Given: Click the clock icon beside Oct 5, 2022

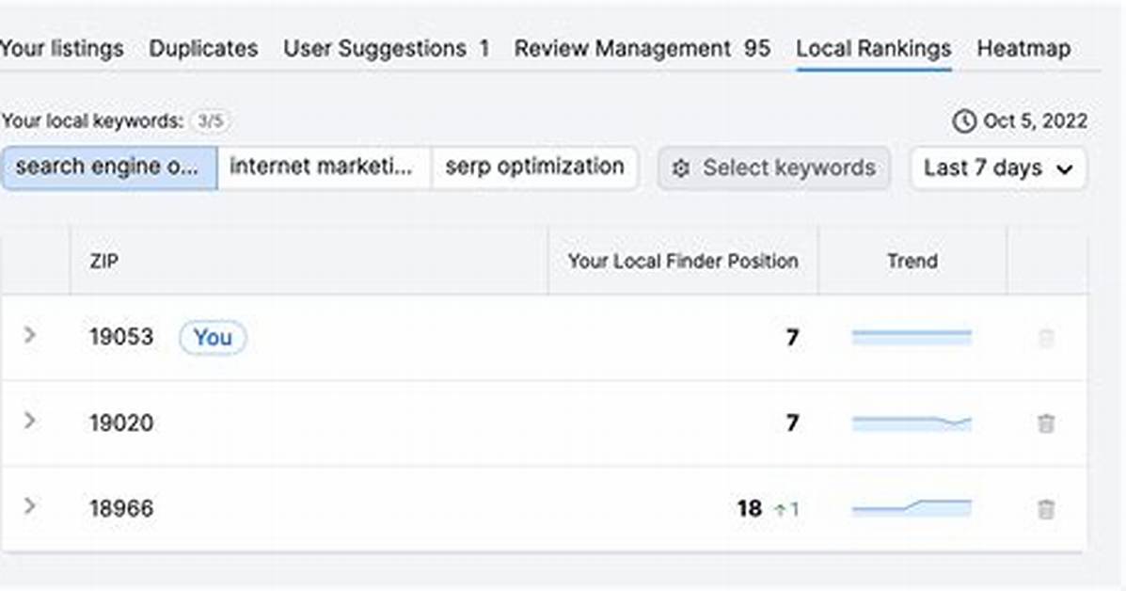Looking at the screenshot, I should coord(963,121).
